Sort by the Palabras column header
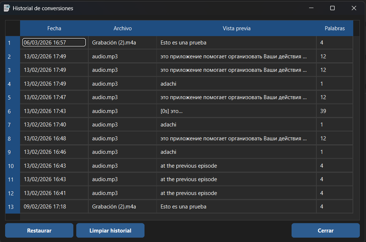 [x=334, y=28]
